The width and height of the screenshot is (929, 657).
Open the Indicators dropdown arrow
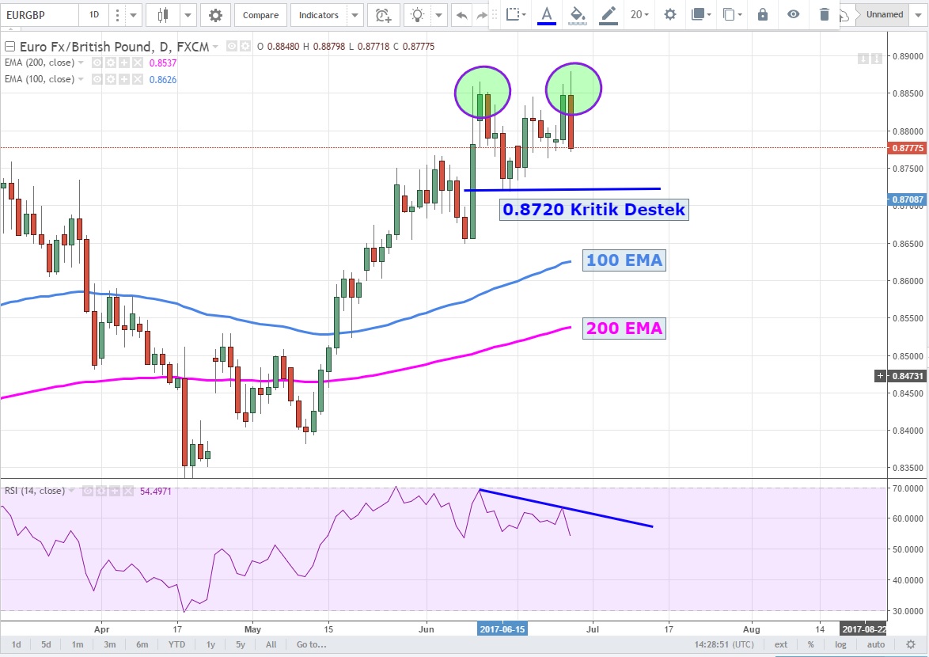click(x=355, y=15)
